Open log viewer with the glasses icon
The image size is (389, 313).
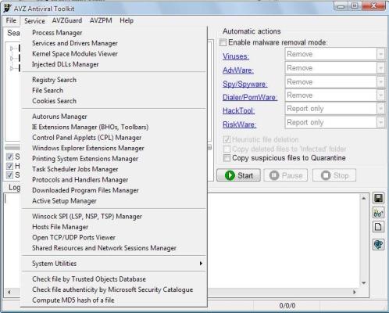tap(378, 213)
